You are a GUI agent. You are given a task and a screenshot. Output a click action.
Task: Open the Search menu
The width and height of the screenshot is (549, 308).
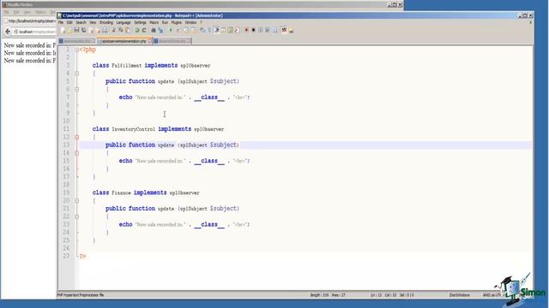coord(81,22)
